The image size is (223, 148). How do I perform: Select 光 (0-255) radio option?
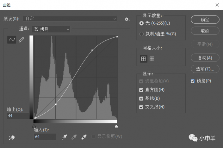pyautogui.click(x=141, y=23)
